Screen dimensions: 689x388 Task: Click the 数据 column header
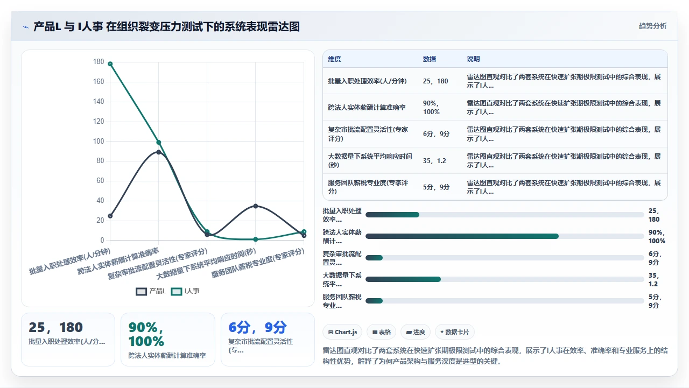click(430, 59)
